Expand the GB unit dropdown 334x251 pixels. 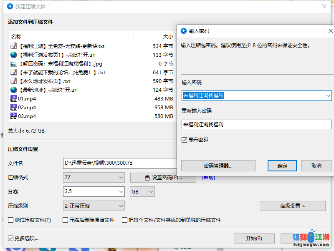point(142,192)
